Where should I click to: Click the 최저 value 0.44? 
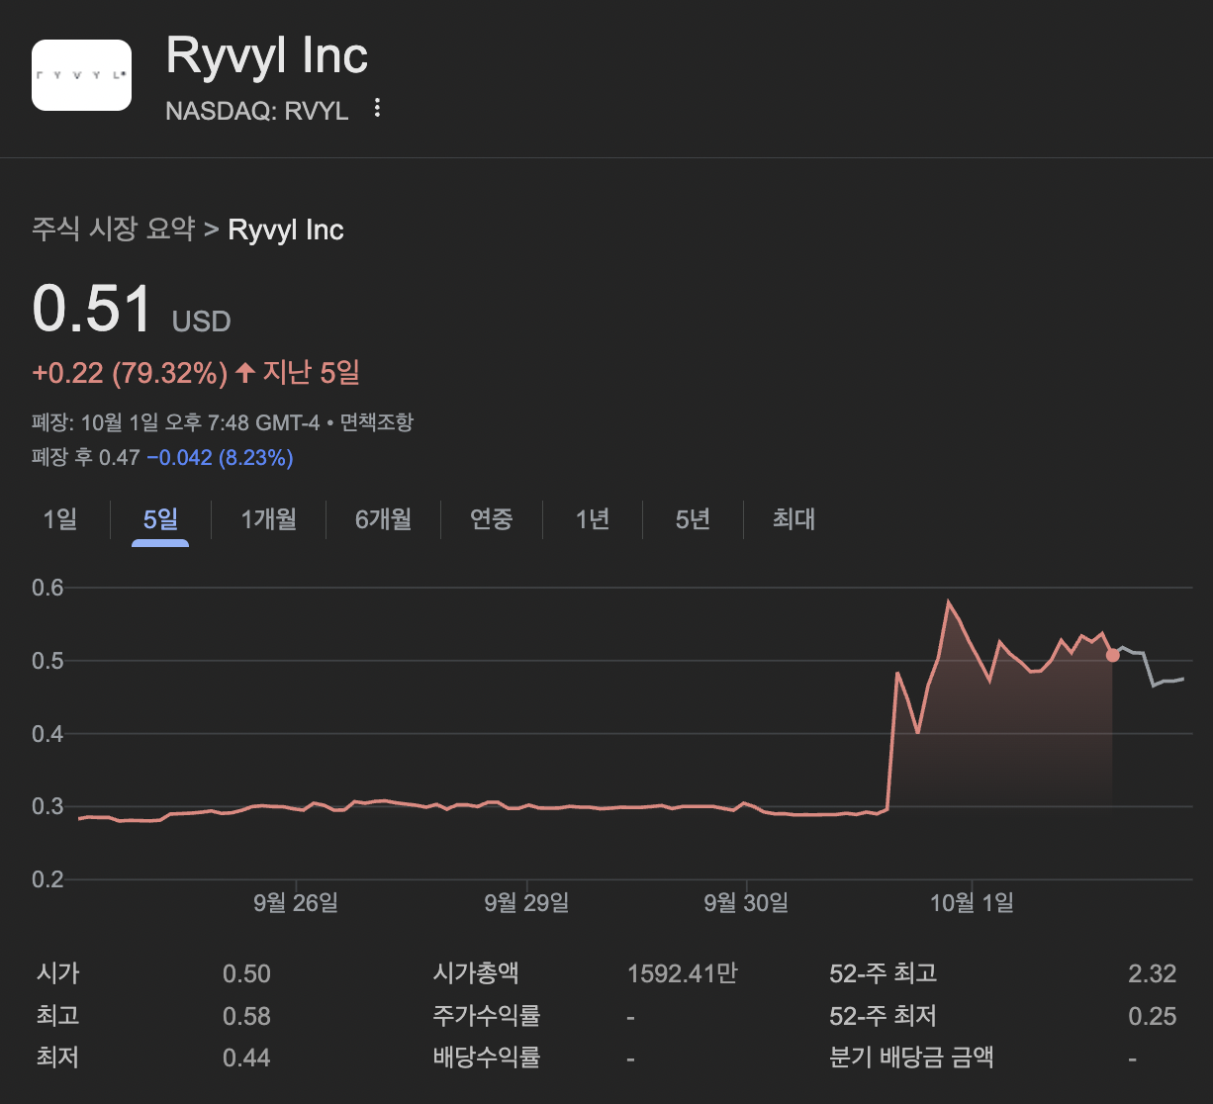[246, 1058]
